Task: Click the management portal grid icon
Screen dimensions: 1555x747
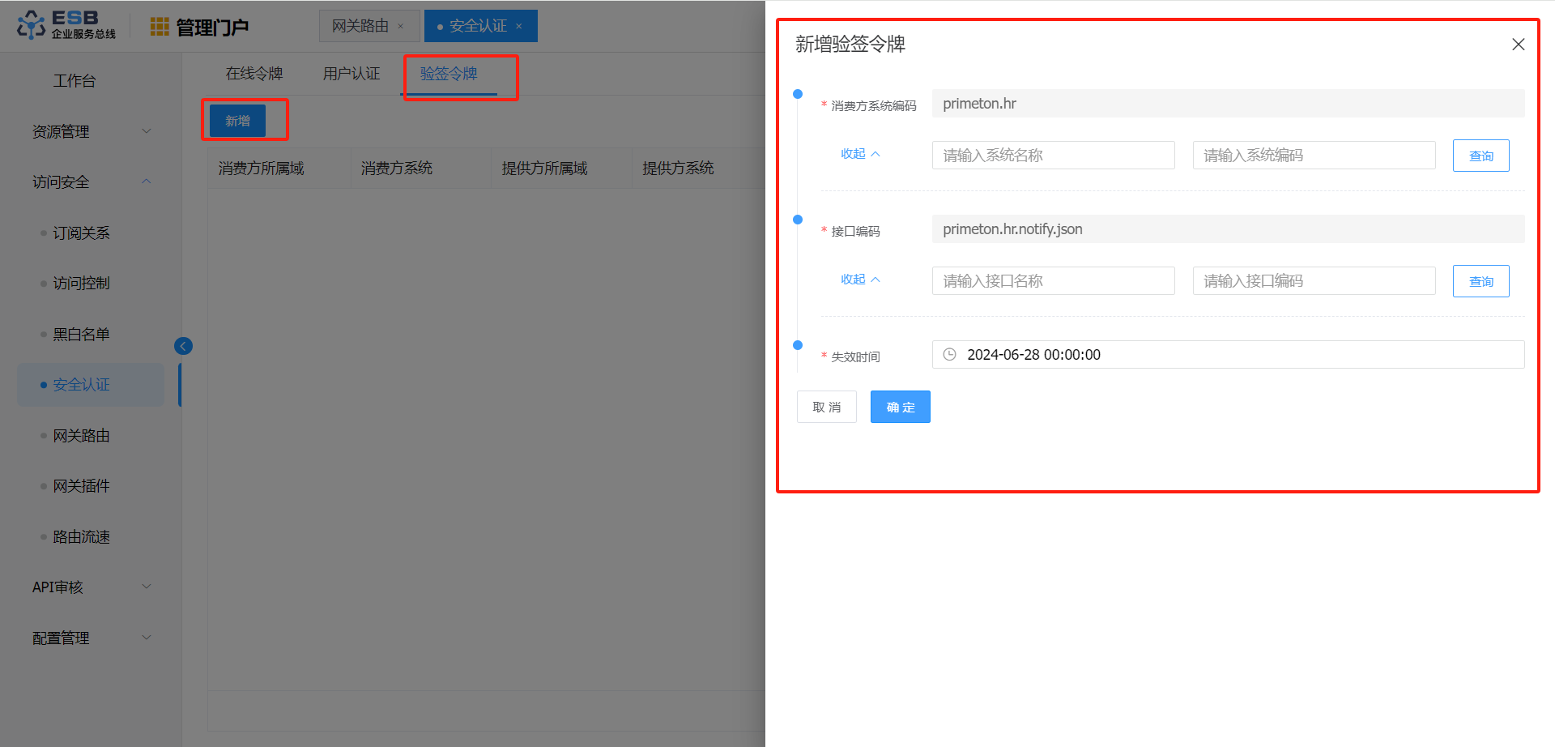Action: click(x=160, y=27)
